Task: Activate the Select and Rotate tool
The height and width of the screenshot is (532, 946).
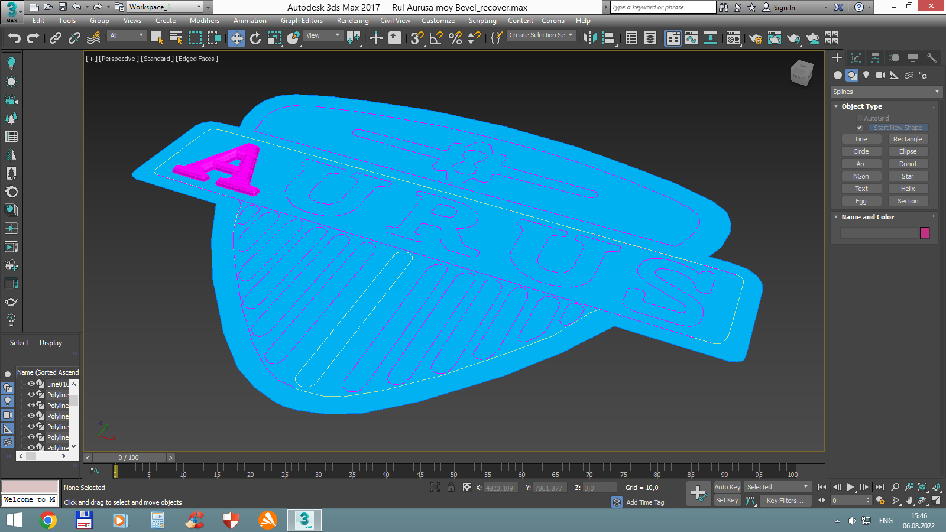Action: pos(255,38)
